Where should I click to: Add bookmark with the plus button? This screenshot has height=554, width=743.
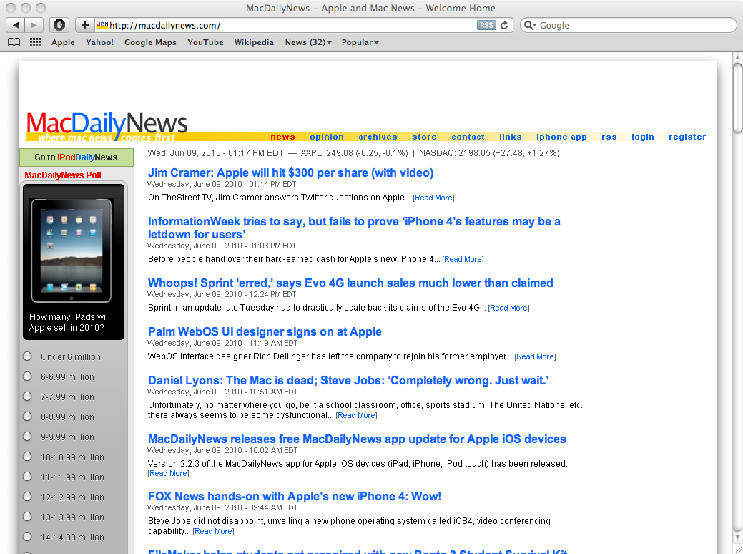pos(85,25)
